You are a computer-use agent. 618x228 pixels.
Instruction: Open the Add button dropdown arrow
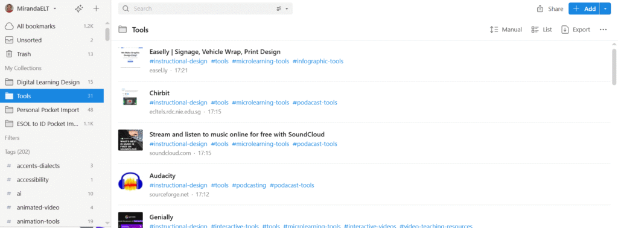(605, 8)
